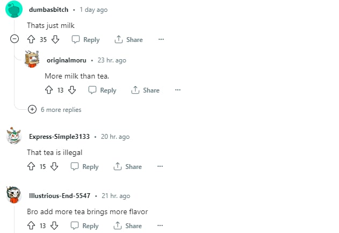Upvote dumbasbitch's "Thats just milk" comment
The height and width of the screenshot is (233, 339).
click(x=31, y=39)
